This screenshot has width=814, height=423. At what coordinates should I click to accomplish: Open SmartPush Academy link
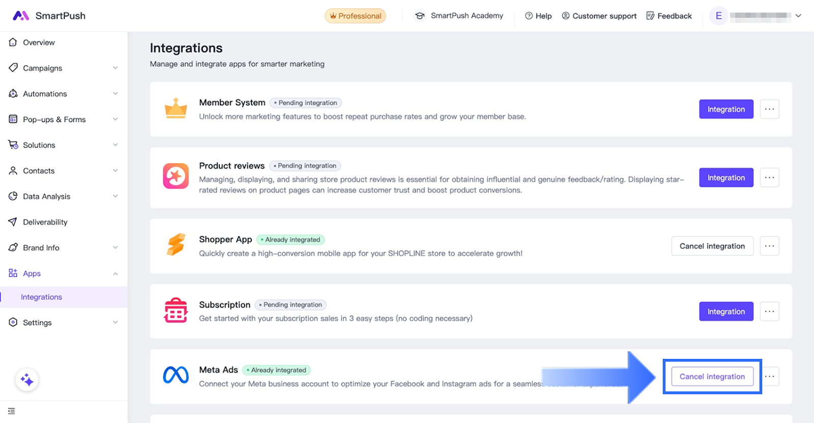pos(459,16)
